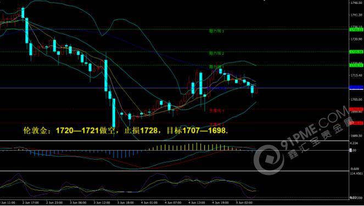Screen dimensions: 364x206
Task: Click the top green resistance price tag
Action: pos(356,30)
